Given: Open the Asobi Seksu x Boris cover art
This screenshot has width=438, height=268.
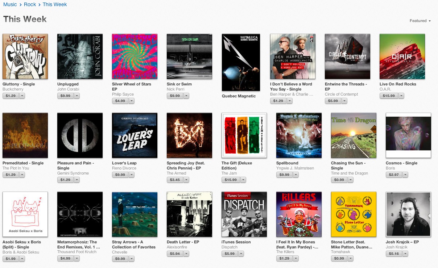Looking at the screenshot, I should click(x=25, y=214).
